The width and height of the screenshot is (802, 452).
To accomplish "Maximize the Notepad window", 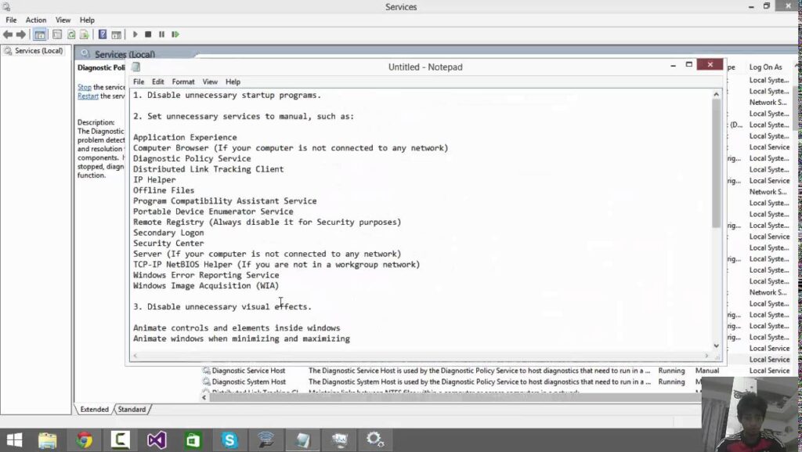I will coord(689,65).
